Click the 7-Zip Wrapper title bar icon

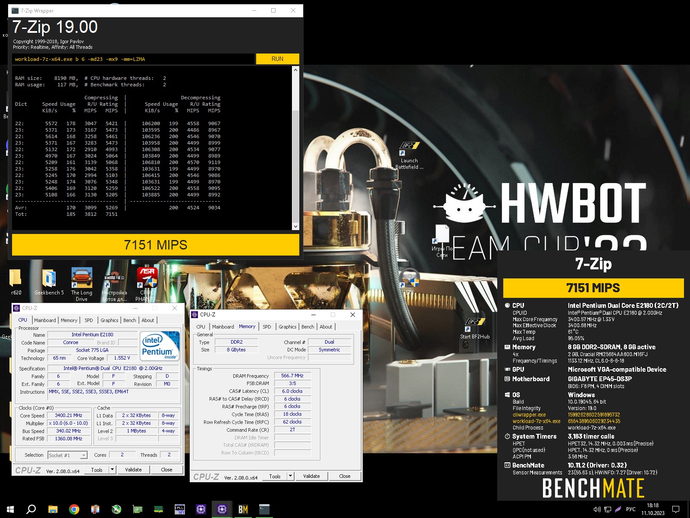(x=15, y=10)
